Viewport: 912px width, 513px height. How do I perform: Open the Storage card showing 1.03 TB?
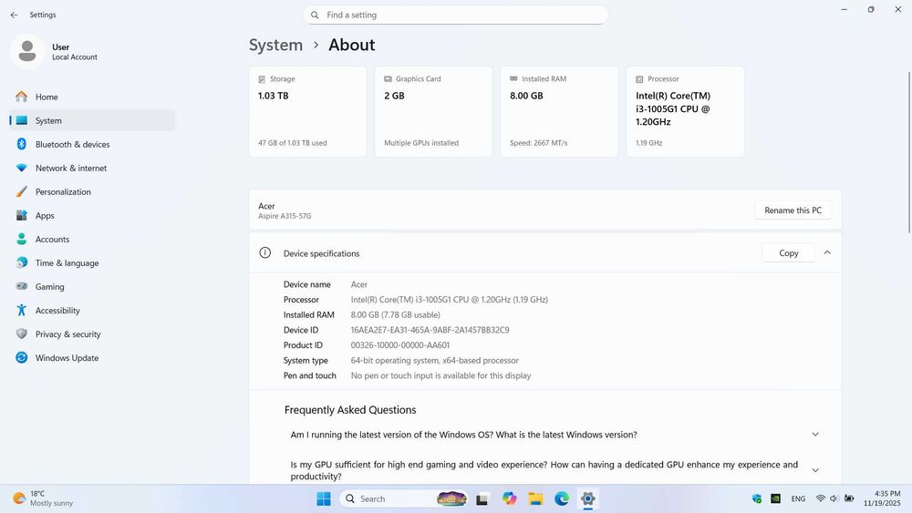[307, 111]
